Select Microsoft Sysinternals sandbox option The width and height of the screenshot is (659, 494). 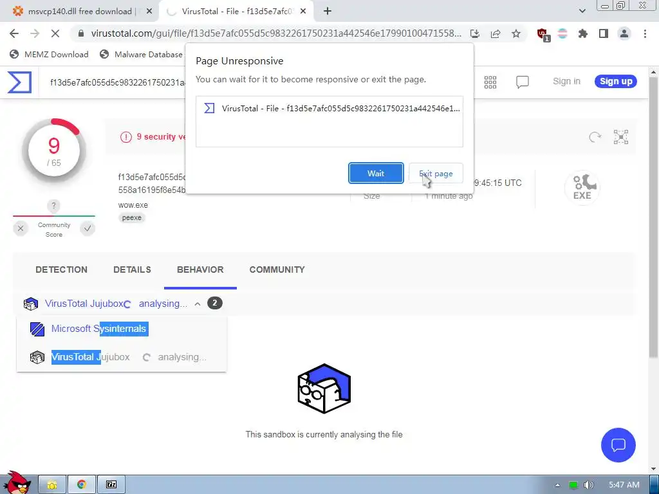point(122,329)
